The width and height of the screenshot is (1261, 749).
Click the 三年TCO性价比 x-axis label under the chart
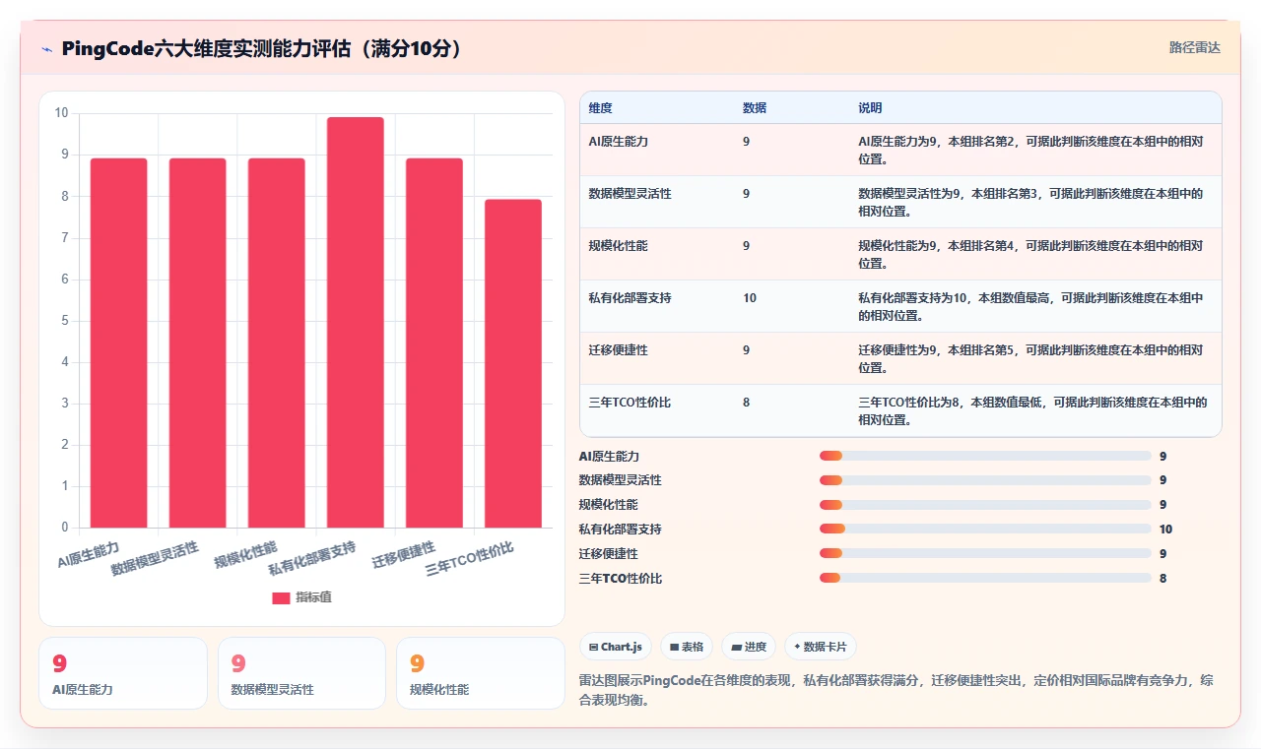[470, 558]
